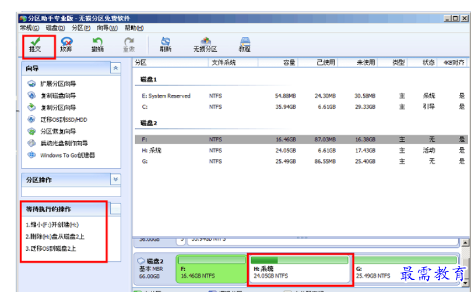Expand the 分区操作 panel
471x292 pixels.
coord(115,180)
